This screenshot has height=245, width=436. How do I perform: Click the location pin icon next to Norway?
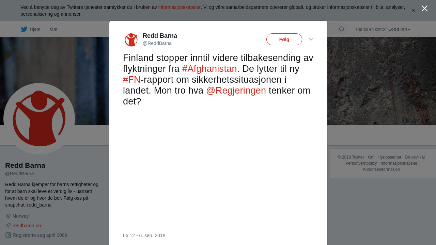point(8,216)
